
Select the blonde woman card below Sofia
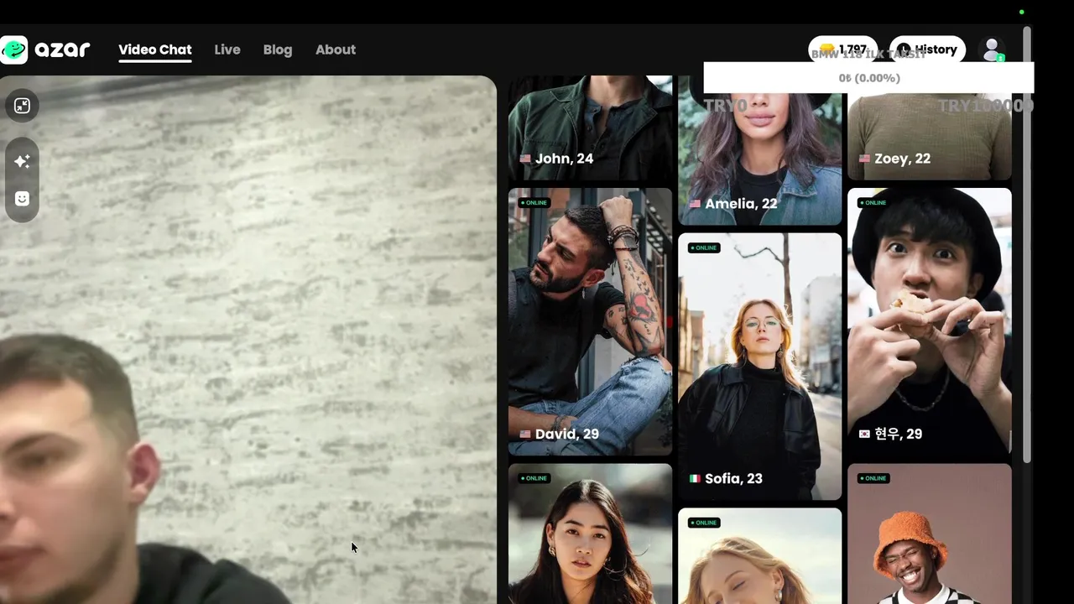pyautogui.click(x=759, y=555)
